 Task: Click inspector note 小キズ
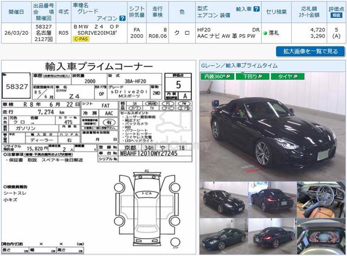[10, 200]
